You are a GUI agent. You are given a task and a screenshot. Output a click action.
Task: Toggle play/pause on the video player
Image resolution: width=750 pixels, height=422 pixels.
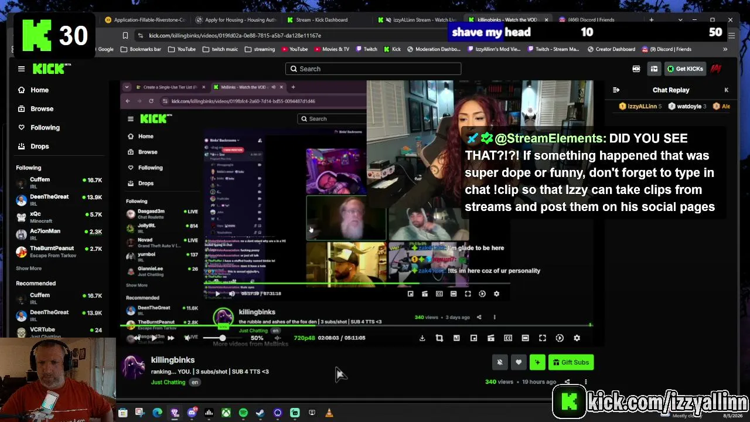coord(154,338)
